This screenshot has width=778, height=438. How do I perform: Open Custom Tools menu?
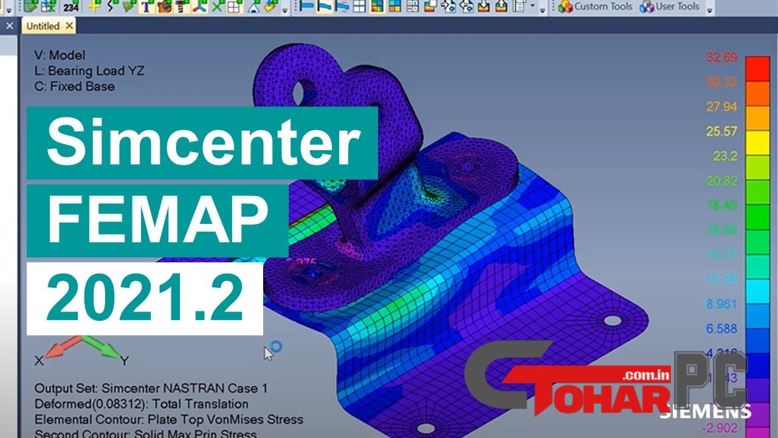click(x=596, y=7)
